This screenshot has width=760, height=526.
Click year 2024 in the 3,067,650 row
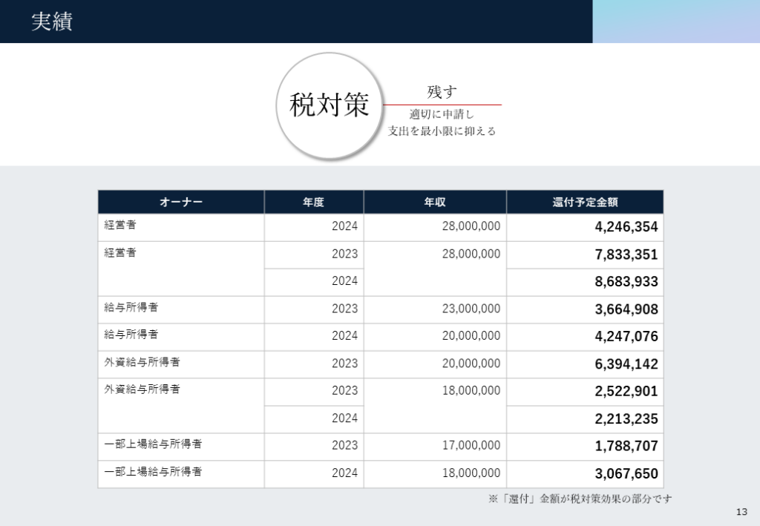pyautogui.click(x=344, y=473)
